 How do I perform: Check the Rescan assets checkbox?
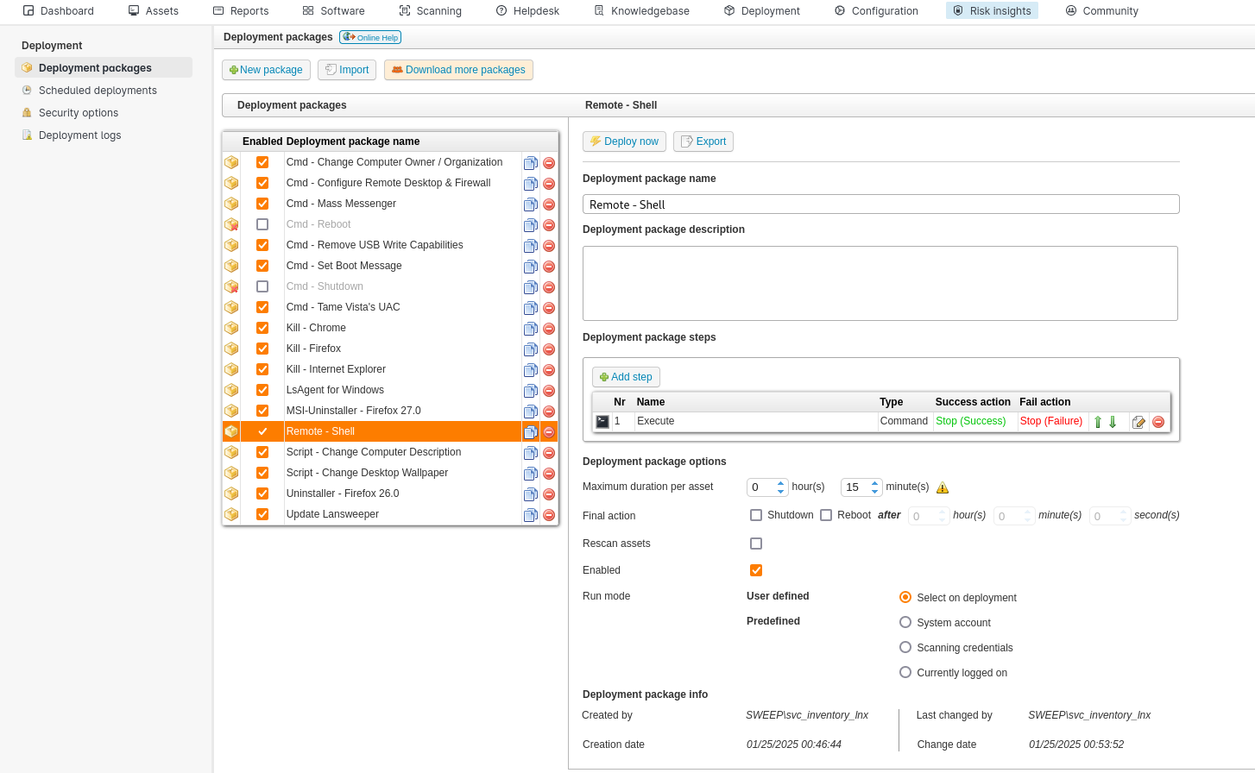coord(756,544)
